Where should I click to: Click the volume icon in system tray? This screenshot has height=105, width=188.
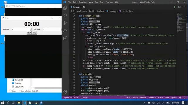click(153, 103)
